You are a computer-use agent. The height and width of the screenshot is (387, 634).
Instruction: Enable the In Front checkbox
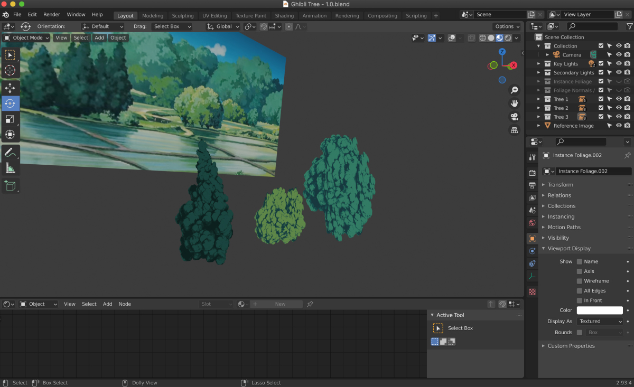(x=580, y=300)
